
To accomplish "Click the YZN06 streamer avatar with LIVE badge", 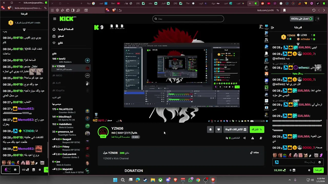I will (103, 132).
